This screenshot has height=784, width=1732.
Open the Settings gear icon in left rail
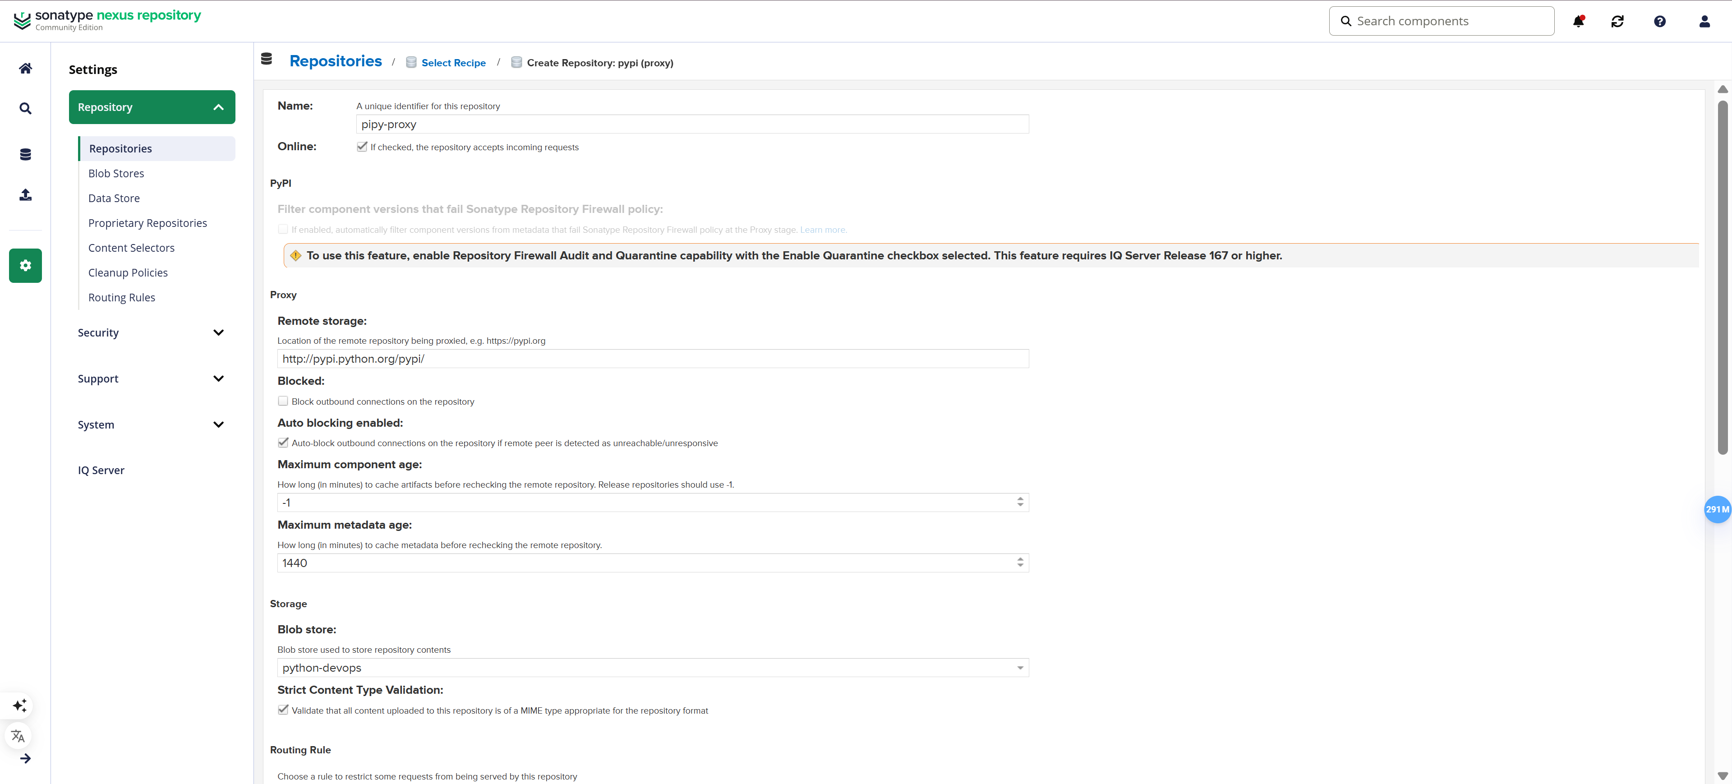point(26,266)
